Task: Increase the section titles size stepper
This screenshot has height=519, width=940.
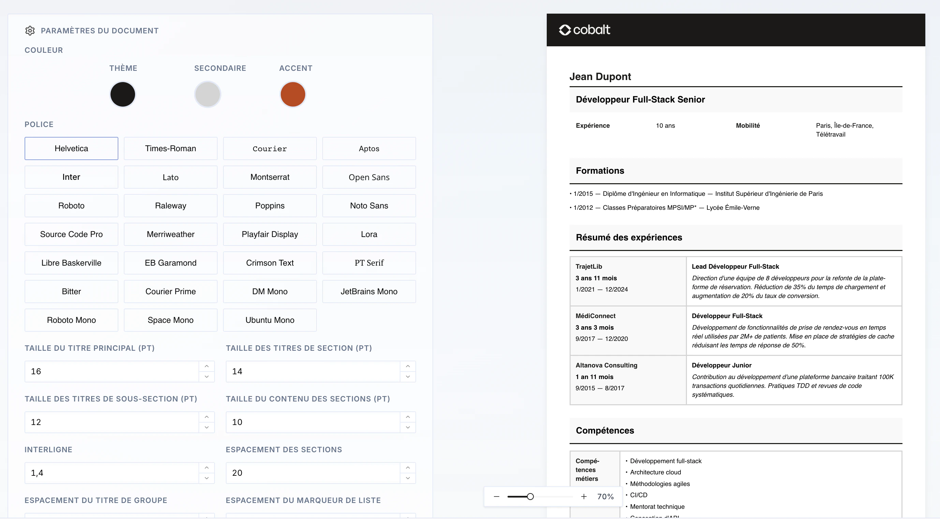Action: point(408,366)
